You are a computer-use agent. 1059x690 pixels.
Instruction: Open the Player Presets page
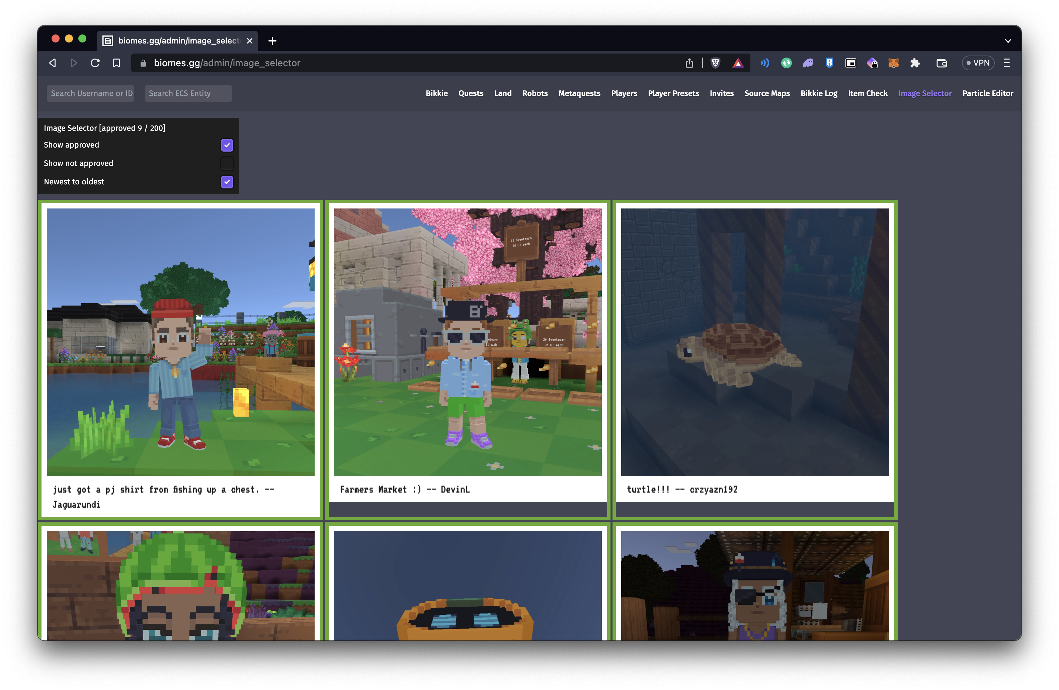coord(673,93)
